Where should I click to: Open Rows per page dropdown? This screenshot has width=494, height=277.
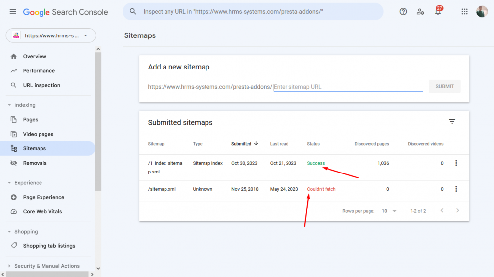click(x=389, y=211)
